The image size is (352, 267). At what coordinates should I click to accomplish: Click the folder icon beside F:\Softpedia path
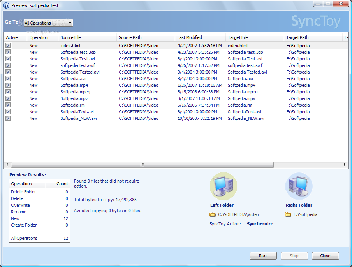(x=288, y=214)
